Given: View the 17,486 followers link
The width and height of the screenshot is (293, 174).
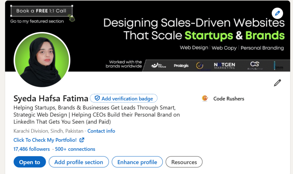Looking at the screenshot, I should click(31, 149).
